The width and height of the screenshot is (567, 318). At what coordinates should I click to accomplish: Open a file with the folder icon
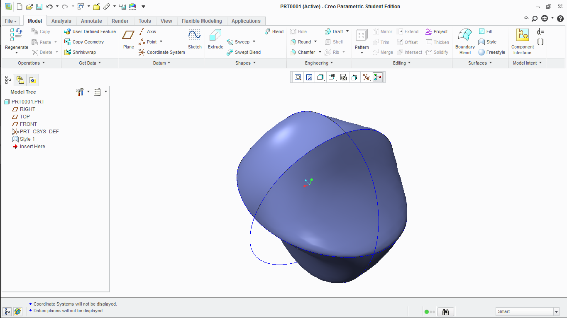click(x=29, y=7)
